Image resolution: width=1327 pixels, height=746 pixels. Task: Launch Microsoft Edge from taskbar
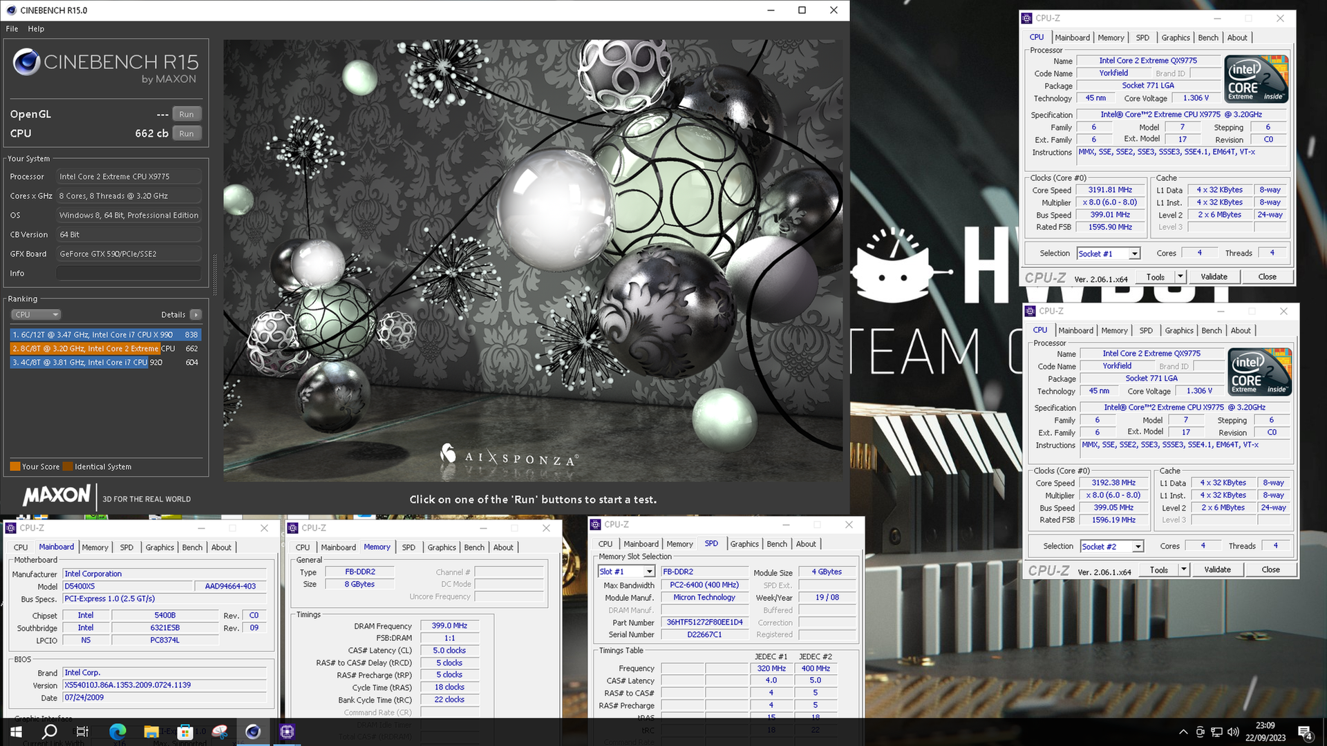117,731
